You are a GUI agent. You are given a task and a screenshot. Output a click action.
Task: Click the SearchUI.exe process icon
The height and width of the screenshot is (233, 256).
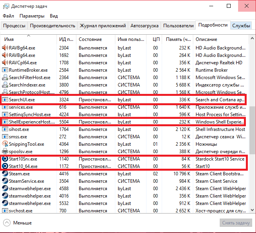[x=5, y=100]
